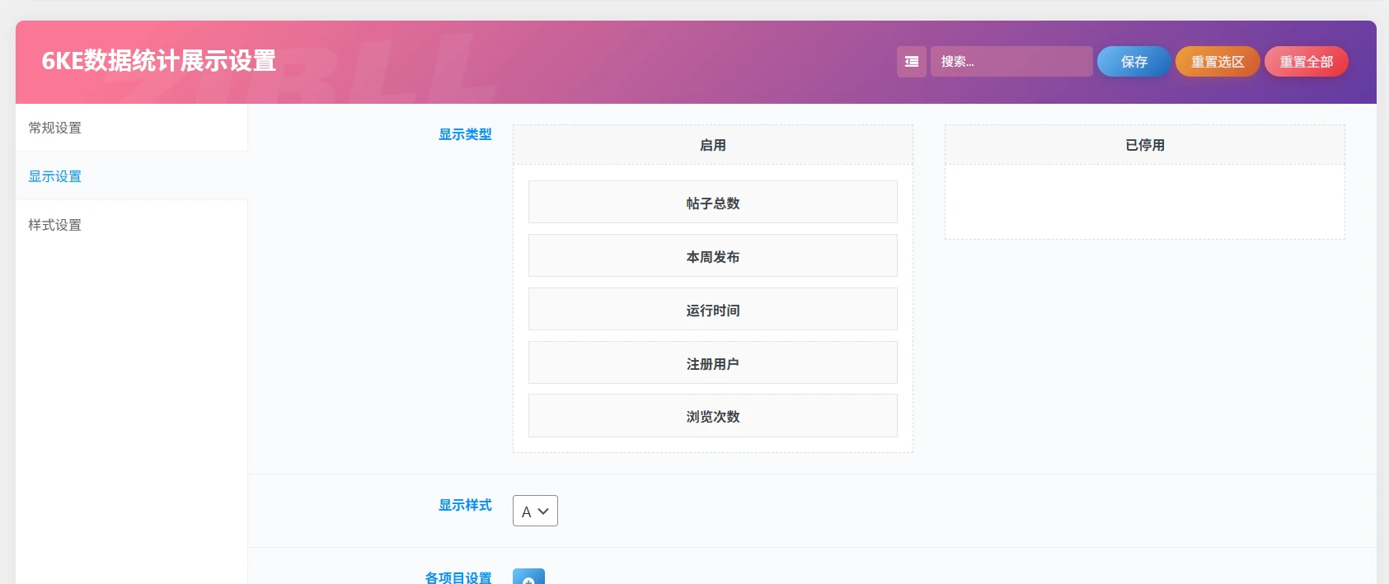Click the 6KE数据统计展示设置 page title
The height and width of the screenshot is (584, 1389).
click(159, 61)
